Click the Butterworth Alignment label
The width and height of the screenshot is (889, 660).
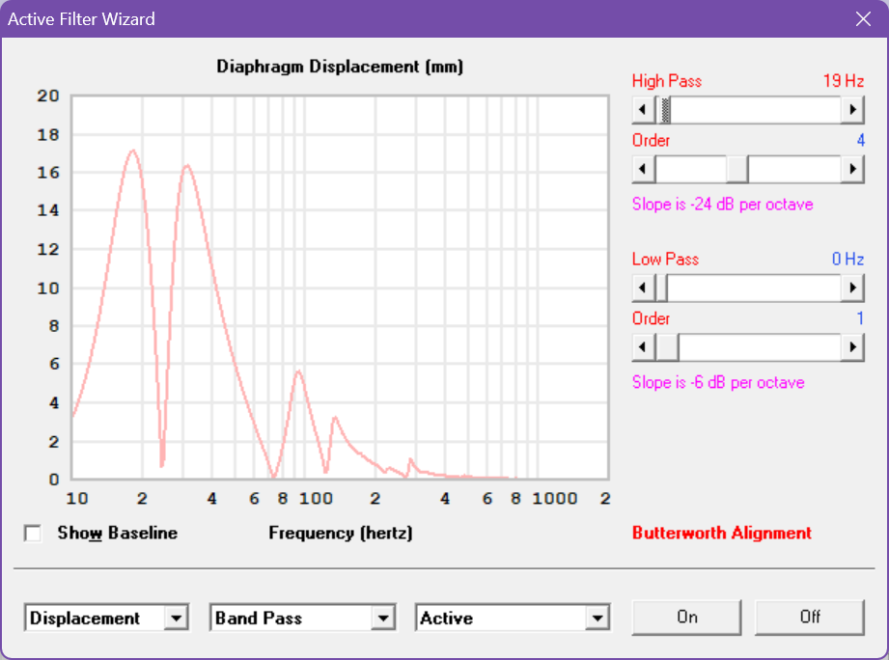(x=722, y=533)
